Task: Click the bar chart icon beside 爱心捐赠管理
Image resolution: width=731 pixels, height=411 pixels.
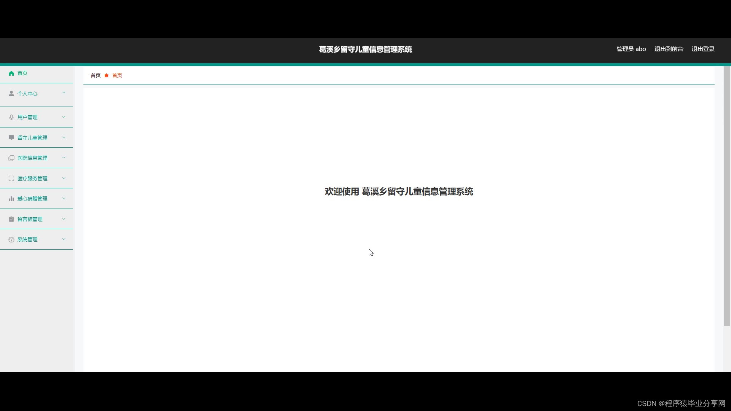Action: coord(11,199)
